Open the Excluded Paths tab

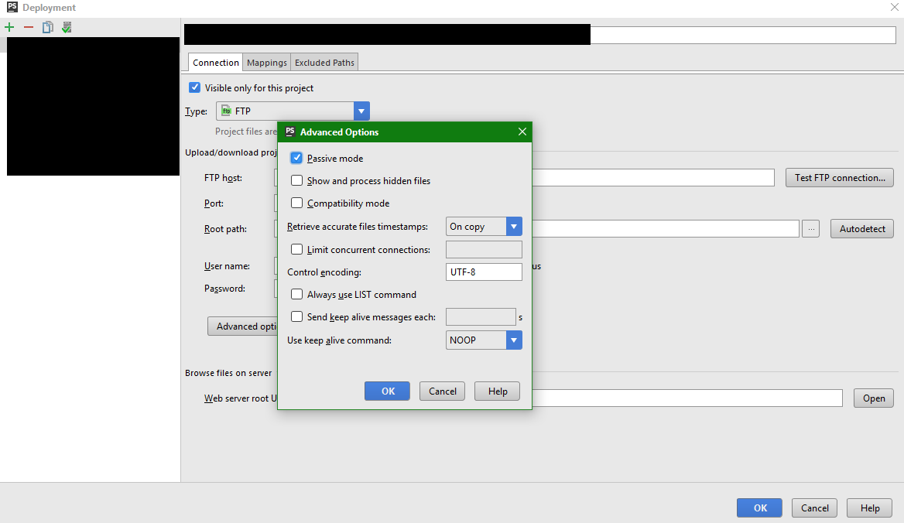point(324,63)
